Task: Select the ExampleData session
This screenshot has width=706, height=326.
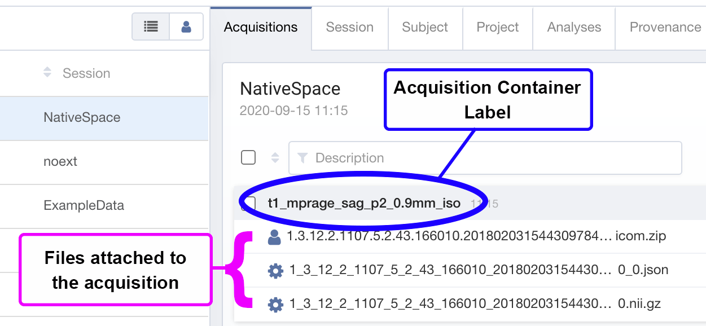Action: pos(84,205)
